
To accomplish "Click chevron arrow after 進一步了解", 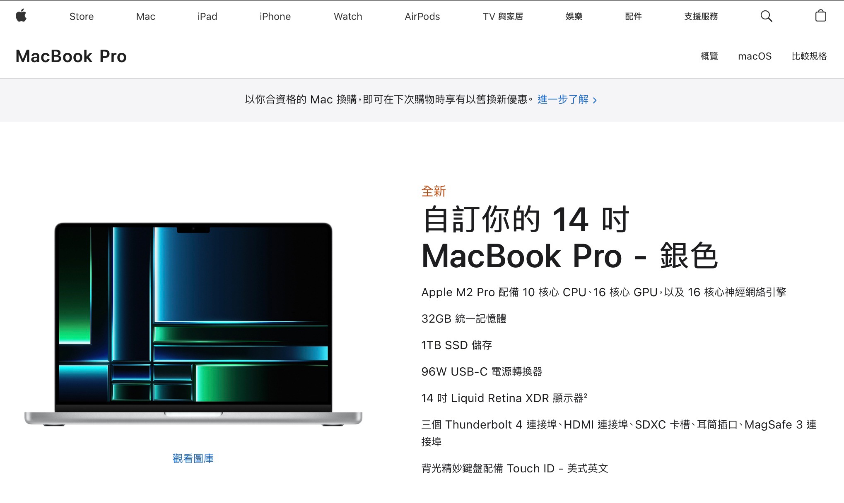I will pyautogui.click(x=595, y=100).
